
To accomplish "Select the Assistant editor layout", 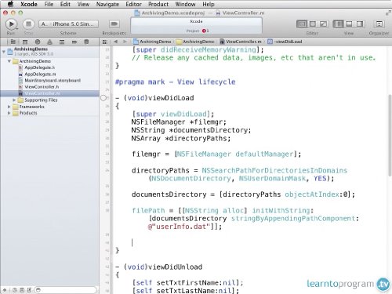I will coord(313,24).
